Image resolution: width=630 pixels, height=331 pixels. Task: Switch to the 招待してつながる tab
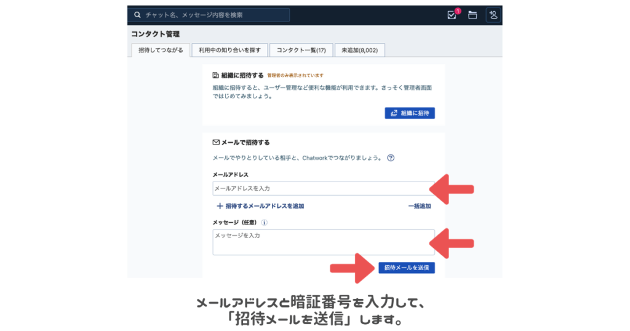161,50
